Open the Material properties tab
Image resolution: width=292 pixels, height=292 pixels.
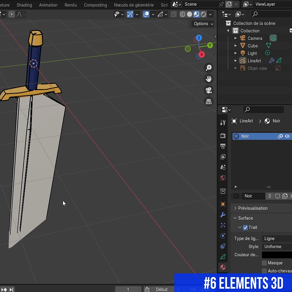223,268
